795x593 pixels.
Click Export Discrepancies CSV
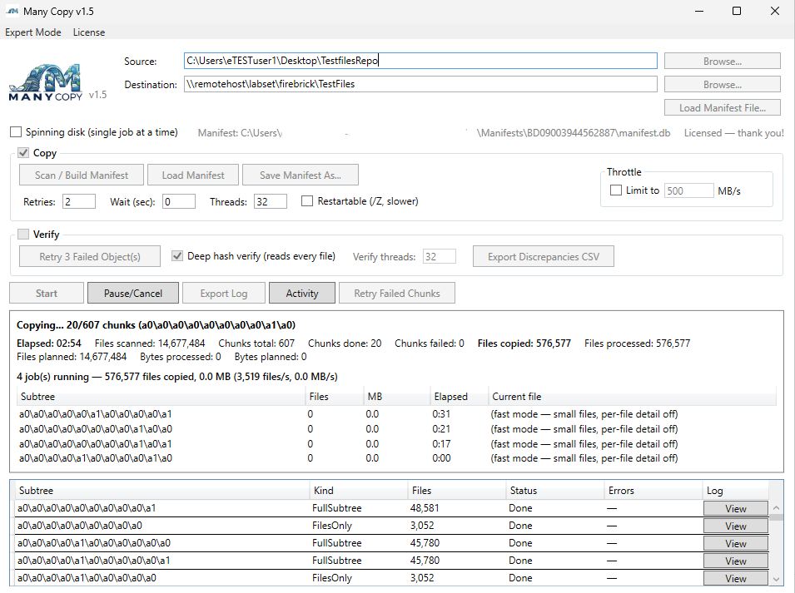coord(543,257)
